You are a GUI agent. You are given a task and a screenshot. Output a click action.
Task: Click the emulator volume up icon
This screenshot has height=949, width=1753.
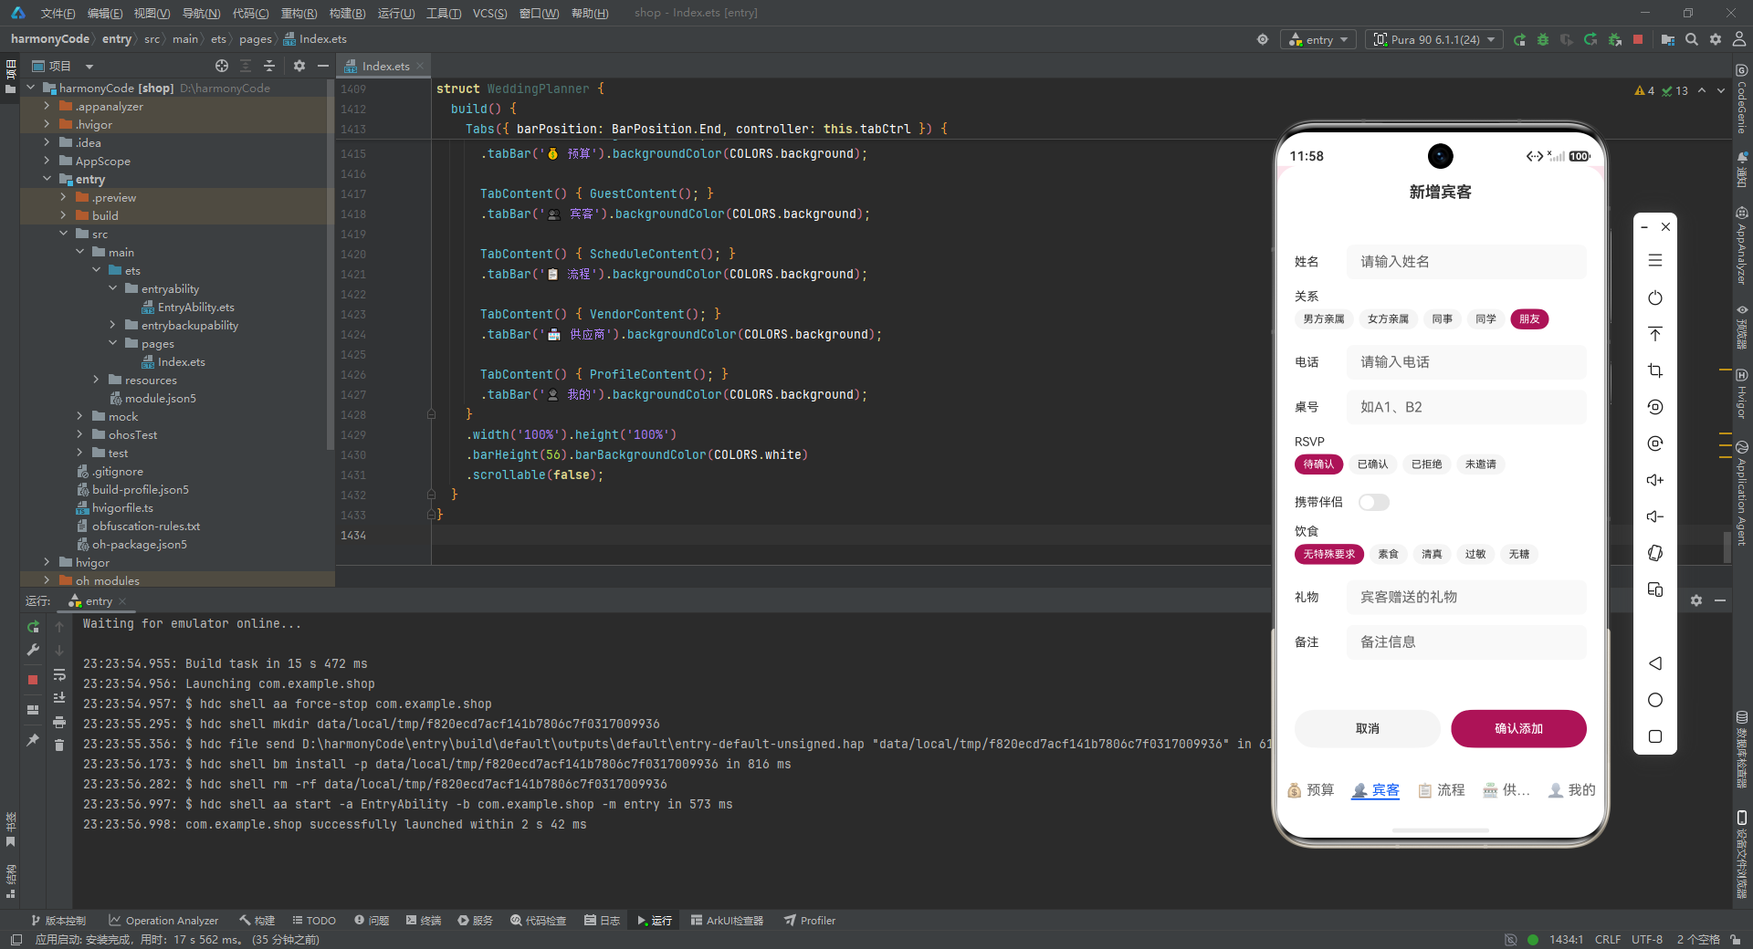1655,480
